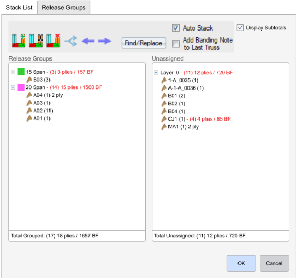The width and height of the screenshot is (298, 278).
Task: Click the purple right arrow icon
Action: 105,41
